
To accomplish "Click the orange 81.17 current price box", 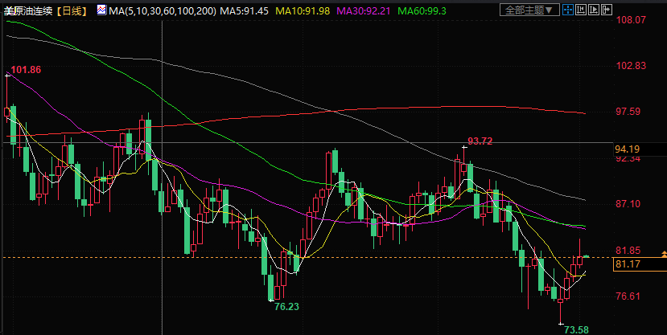I will click(x=627, y=264).
